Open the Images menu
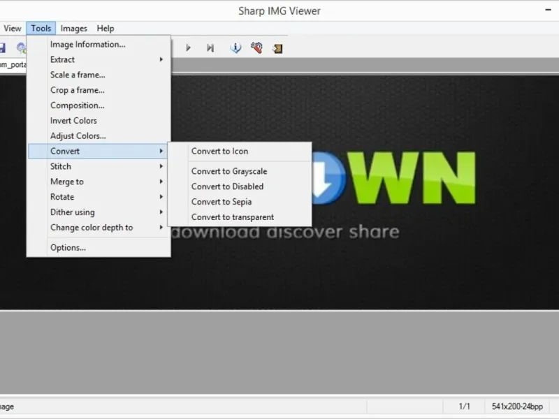Image resolution: width=559 pixels, height=419 pixels. coord(74,29)
